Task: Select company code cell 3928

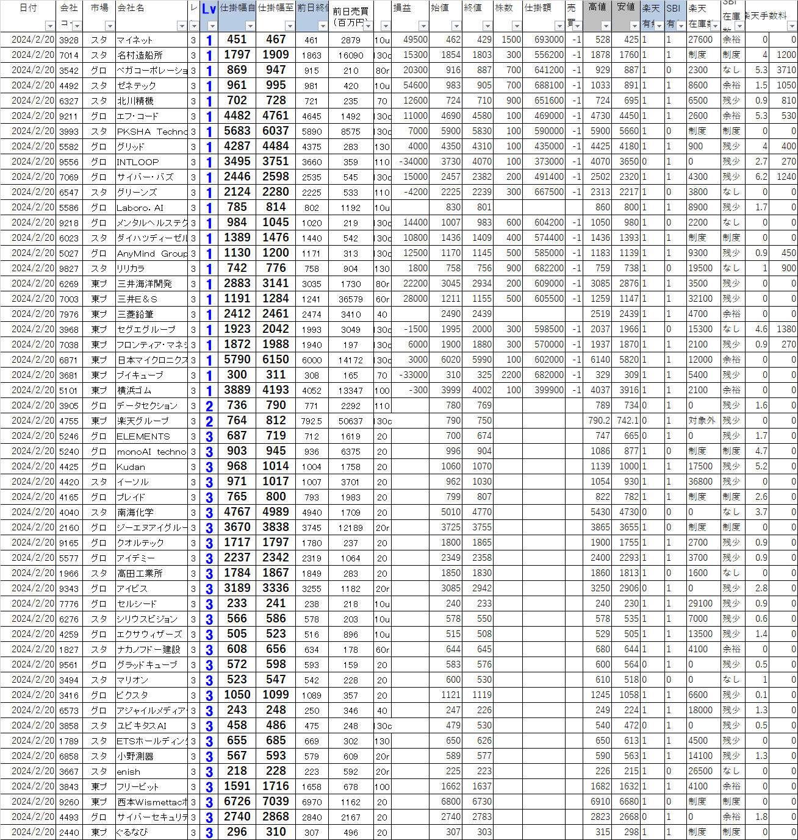Action: [69, 40]
